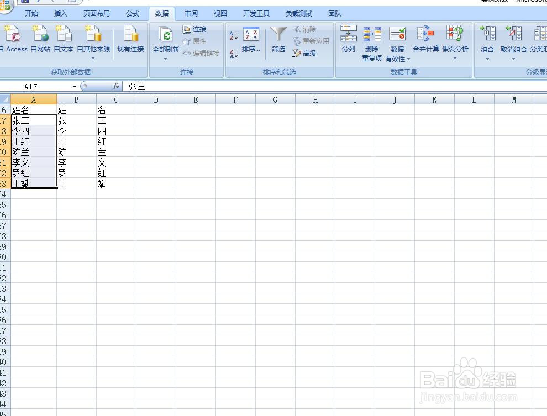Click consolidate (合并计算)
547x416 pixels.
425,39
